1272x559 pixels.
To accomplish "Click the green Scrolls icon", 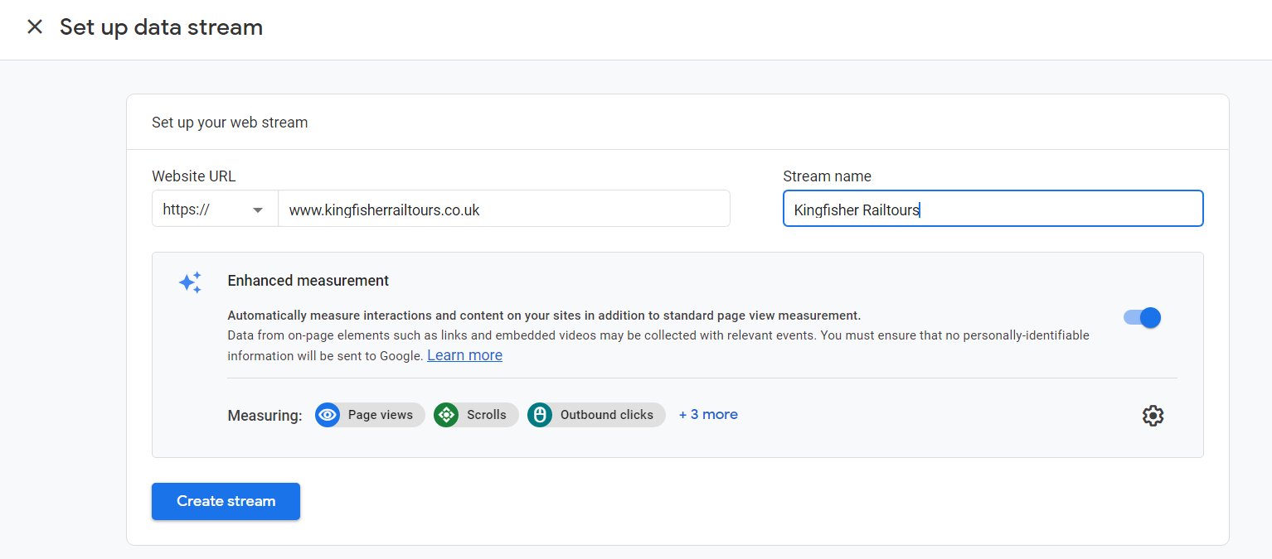I will point(446,415).
